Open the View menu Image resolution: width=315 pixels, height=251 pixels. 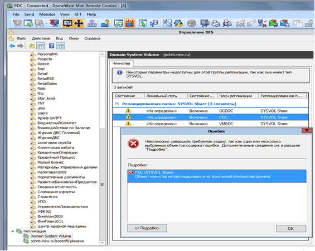tap(65, 14)
